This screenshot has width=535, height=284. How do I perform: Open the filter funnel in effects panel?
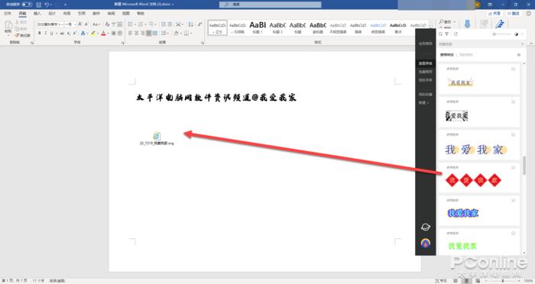point(447,34)
